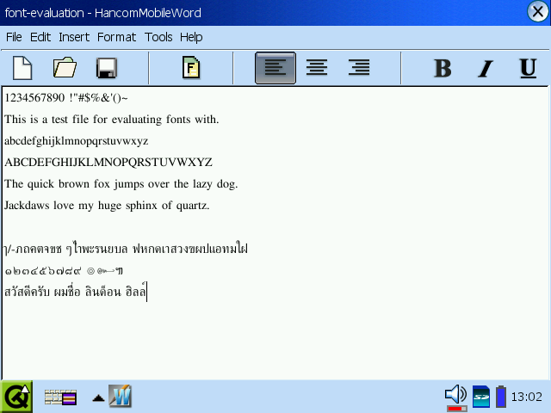Toggle right text alignment
This screenshot has width=551, height=413.
click(359, 68)
